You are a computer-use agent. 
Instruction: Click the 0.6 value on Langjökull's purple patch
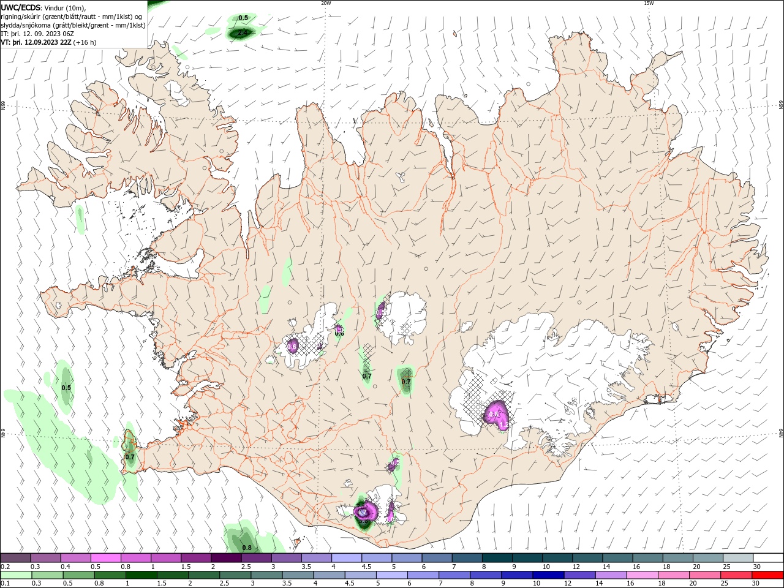tap(292, 347)
